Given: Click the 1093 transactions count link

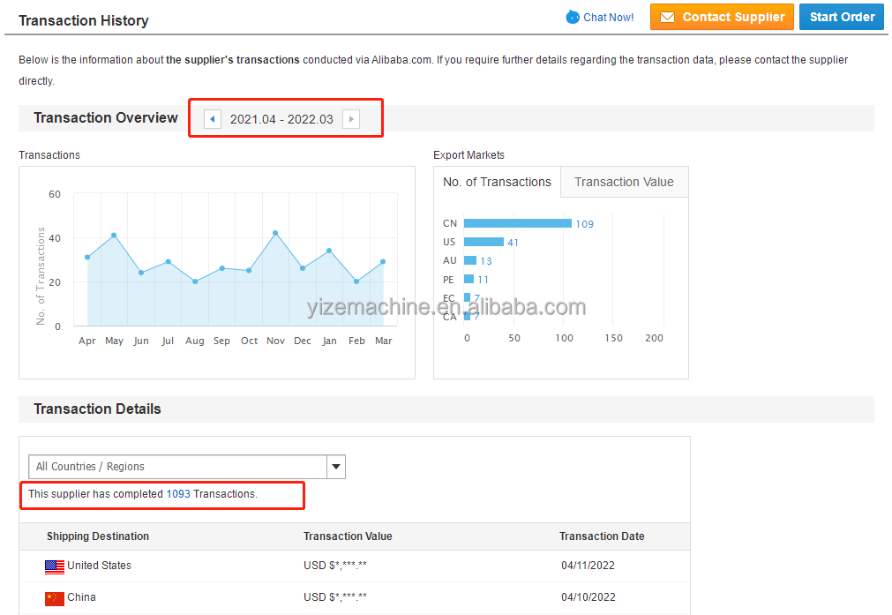Looking at the screenshot, I should coord(178,494).
